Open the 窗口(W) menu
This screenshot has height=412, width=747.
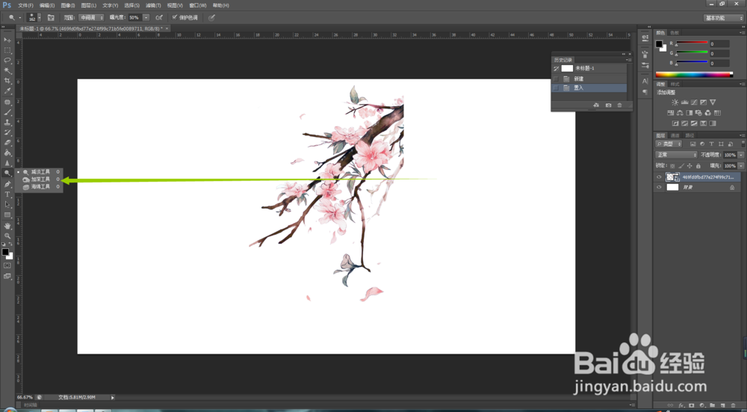point(198,5)
